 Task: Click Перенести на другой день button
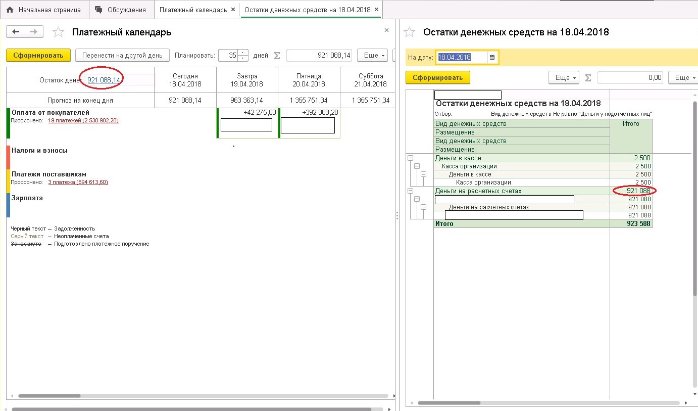point(123,55)
